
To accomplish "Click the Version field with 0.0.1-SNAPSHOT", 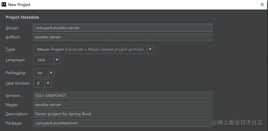I will [122, 96].
